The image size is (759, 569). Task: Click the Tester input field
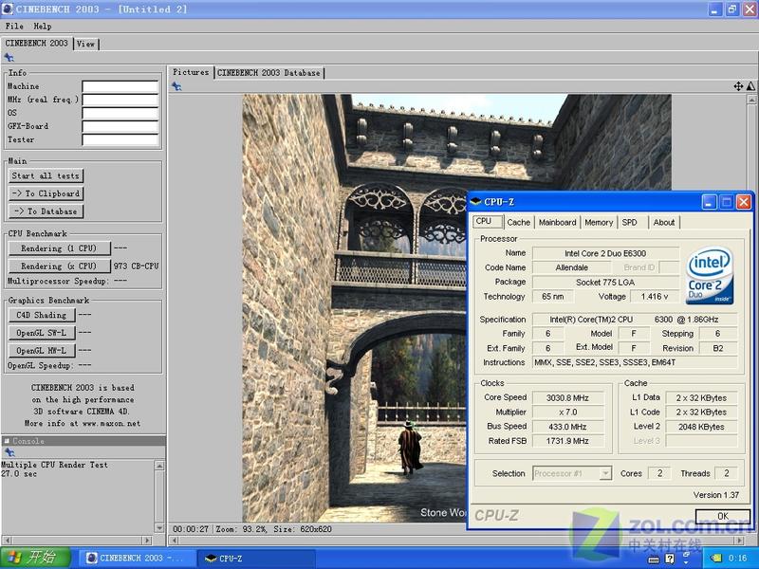120,139
